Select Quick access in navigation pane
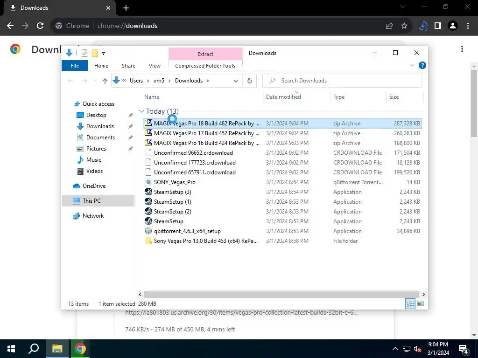The height and width of the screenshot is (358, 478). pyautogui.click(x=98, y=104)
